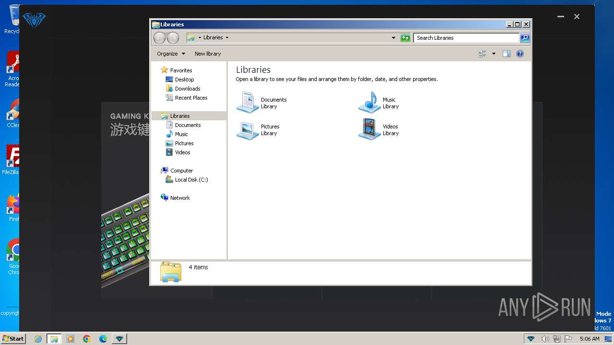614x345 pixels.
Task: Expand the Libraries breadcrumb arrow
Action: 227,37
